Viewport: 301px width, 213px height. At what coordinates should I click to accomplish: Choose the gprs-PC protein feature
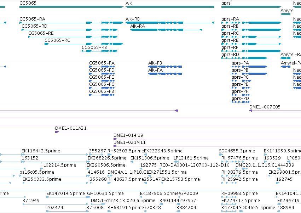[241, 81]
